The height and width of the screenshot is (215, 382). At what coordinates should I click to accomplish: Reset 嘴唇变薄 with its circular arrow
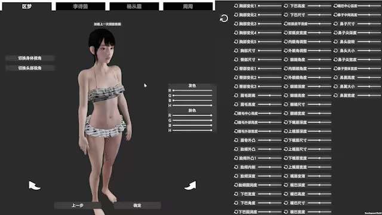pyautogui.click(x=286, y=176)
